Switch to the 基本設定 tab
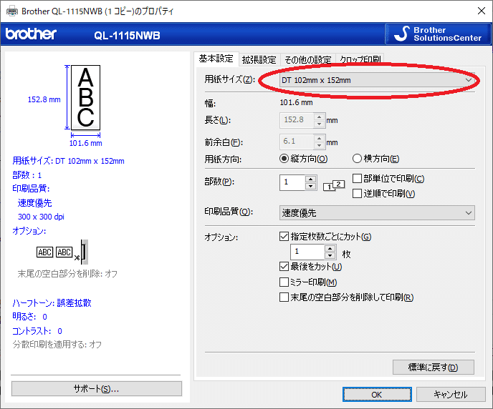The height and width of the screenshot is (409, 493). (x=216, y=59)
